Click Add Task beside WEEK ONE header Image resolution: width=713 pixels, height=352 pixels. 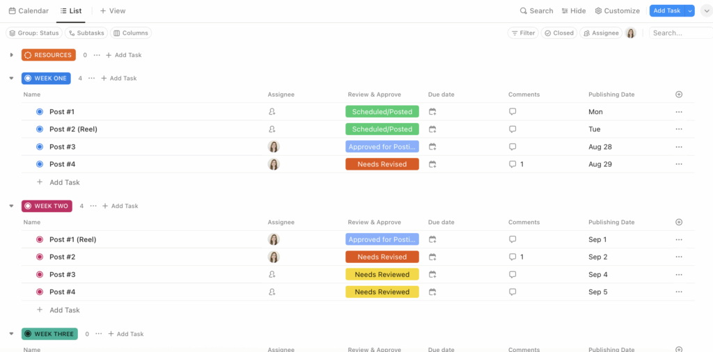click(x=118, y=78)
